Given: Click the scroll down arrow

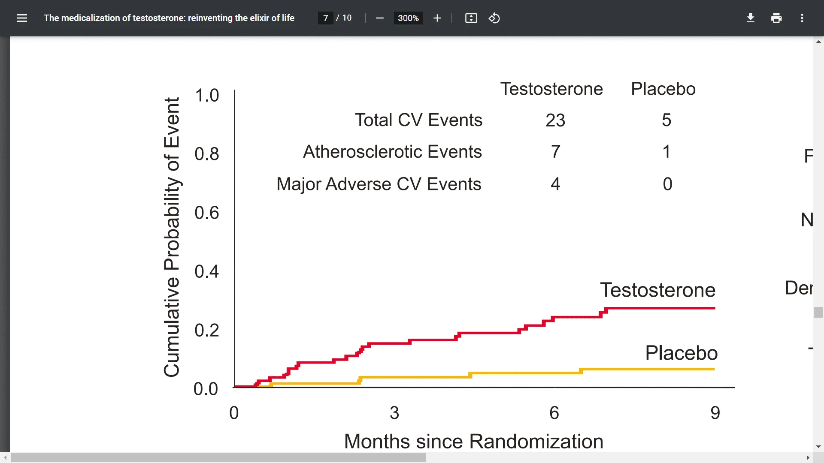Looking at the screenshot, I should coord(818,447).
